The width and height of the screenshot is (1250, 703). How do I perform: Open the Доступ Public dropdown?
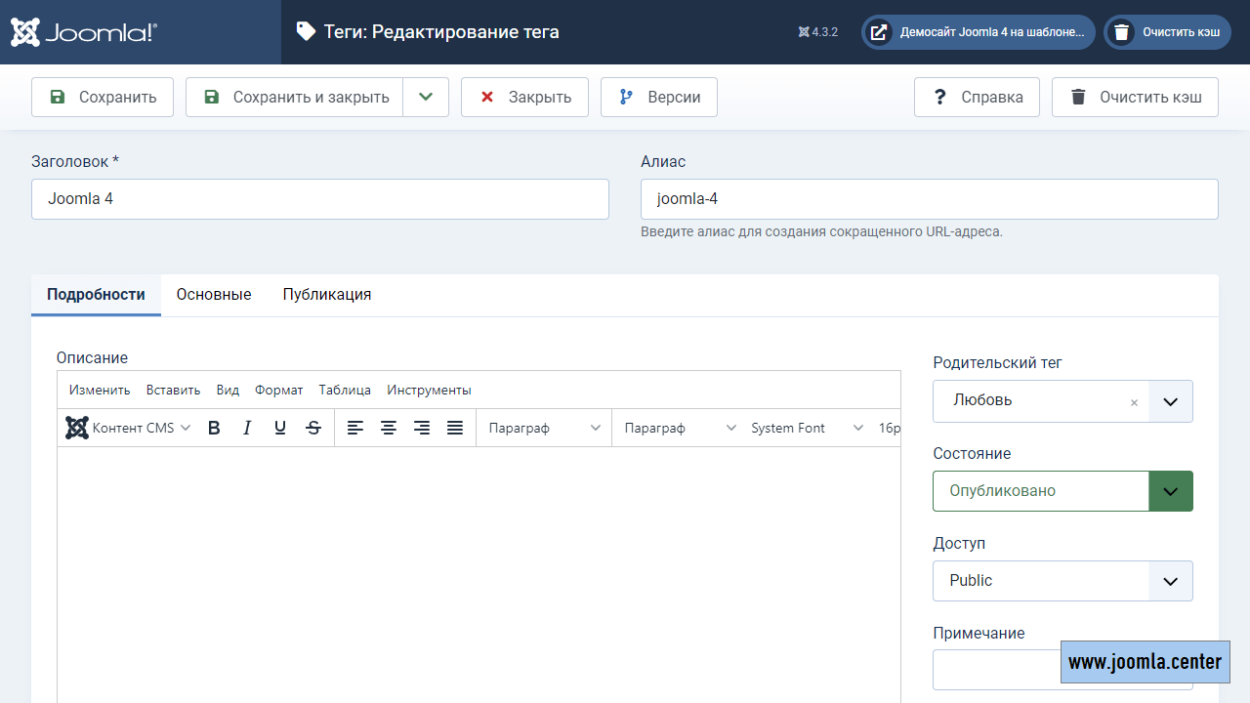tap(1062, 581)
